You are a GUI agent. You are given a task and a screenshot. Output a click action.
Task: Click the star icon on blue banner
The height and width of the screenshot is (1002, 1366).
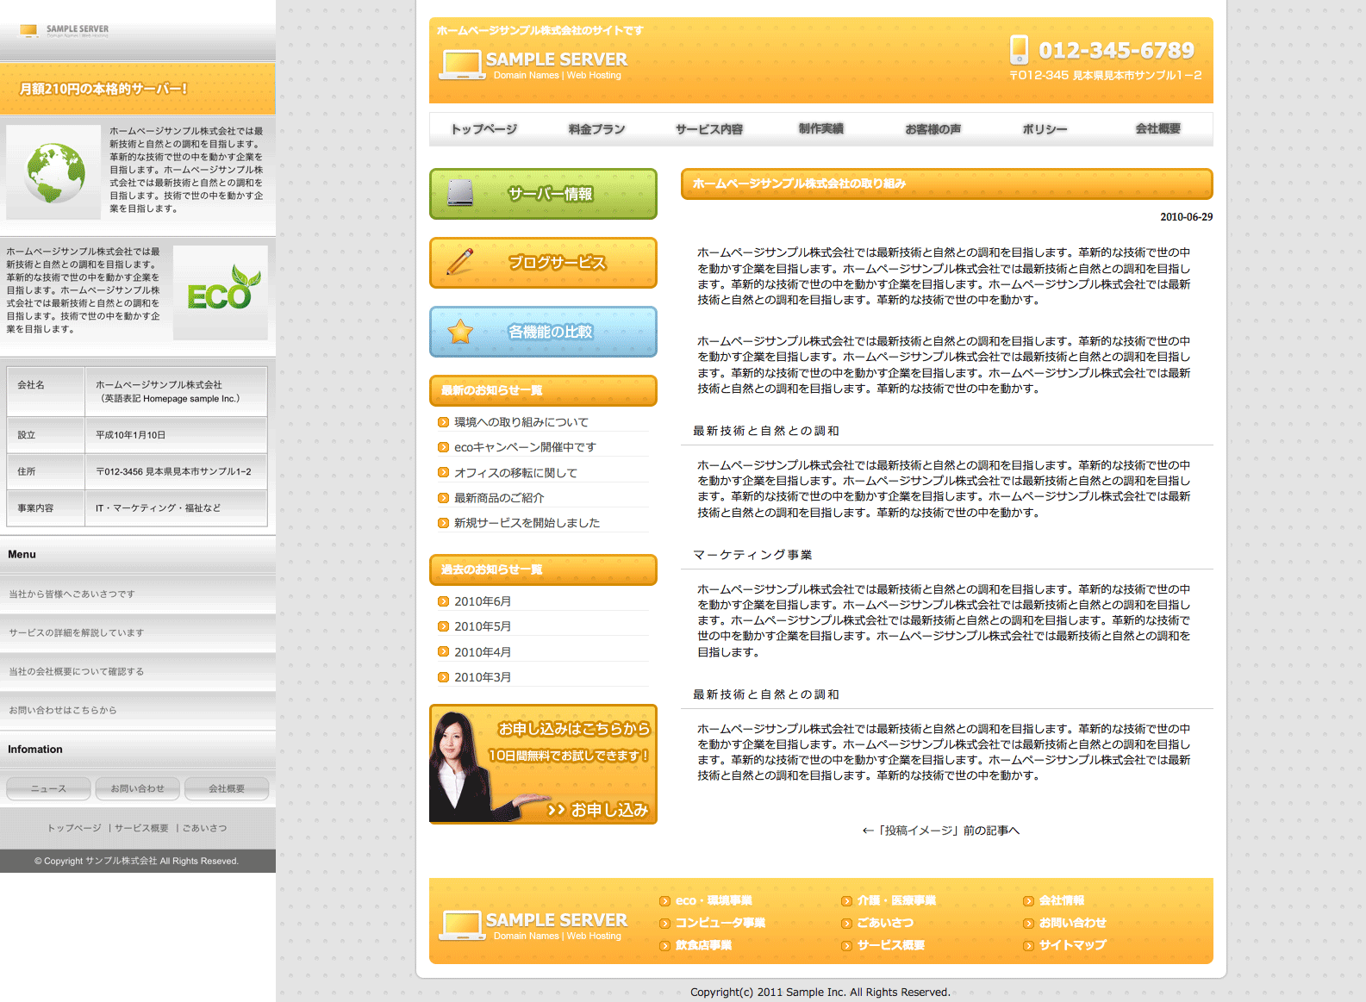point(460,332)
